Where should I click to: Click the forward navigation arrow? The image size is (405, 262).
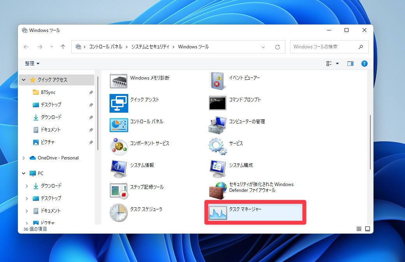(40, 47)
